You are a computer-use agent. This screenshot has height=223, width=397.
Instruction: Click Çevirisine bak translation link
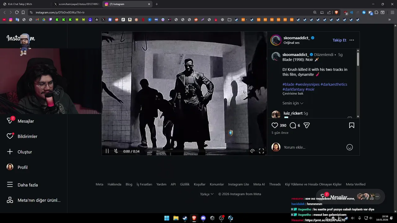tap(293, 94)
